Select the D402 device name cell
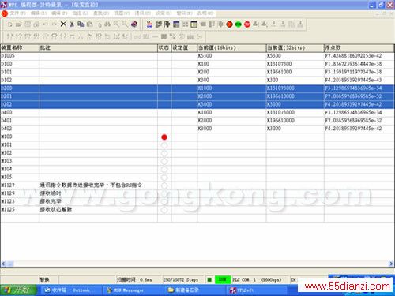 [6, 129]
